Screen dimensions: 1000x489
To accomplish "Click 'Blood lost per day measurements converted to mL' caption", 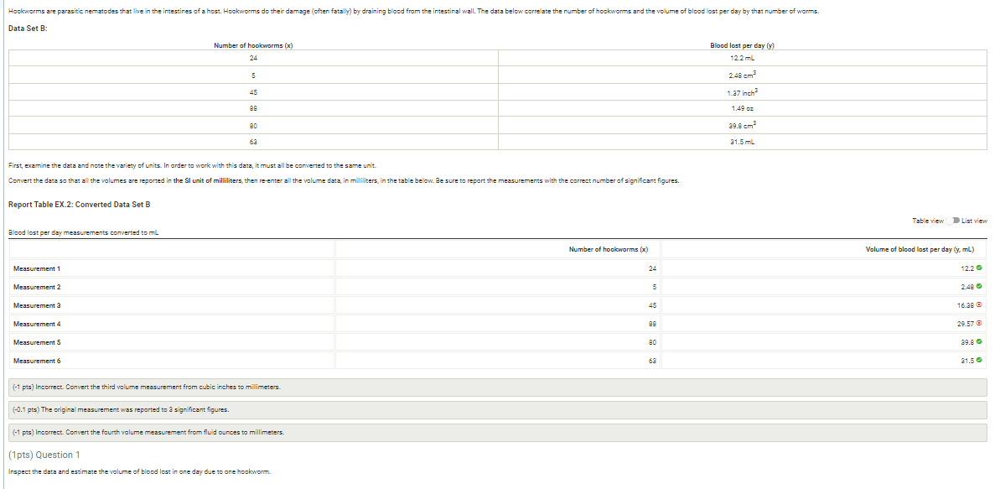I will [x=84, y=232].
